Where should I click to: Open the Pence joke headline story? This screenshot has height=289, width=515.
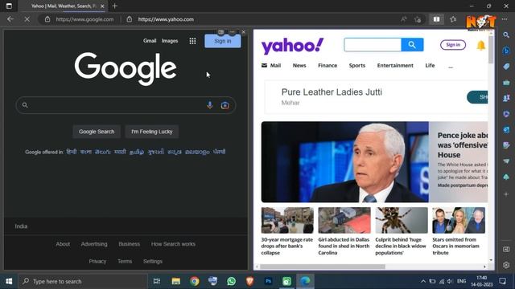point(463,144)
